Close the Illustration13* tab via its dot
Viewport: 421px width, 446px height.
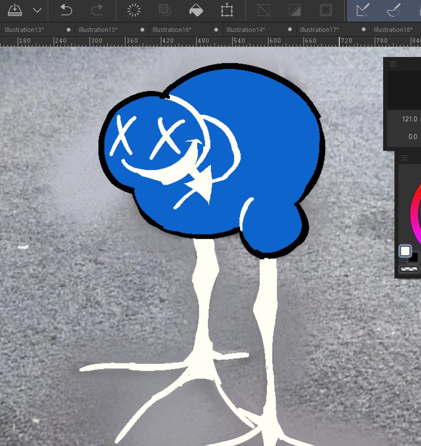68,29
